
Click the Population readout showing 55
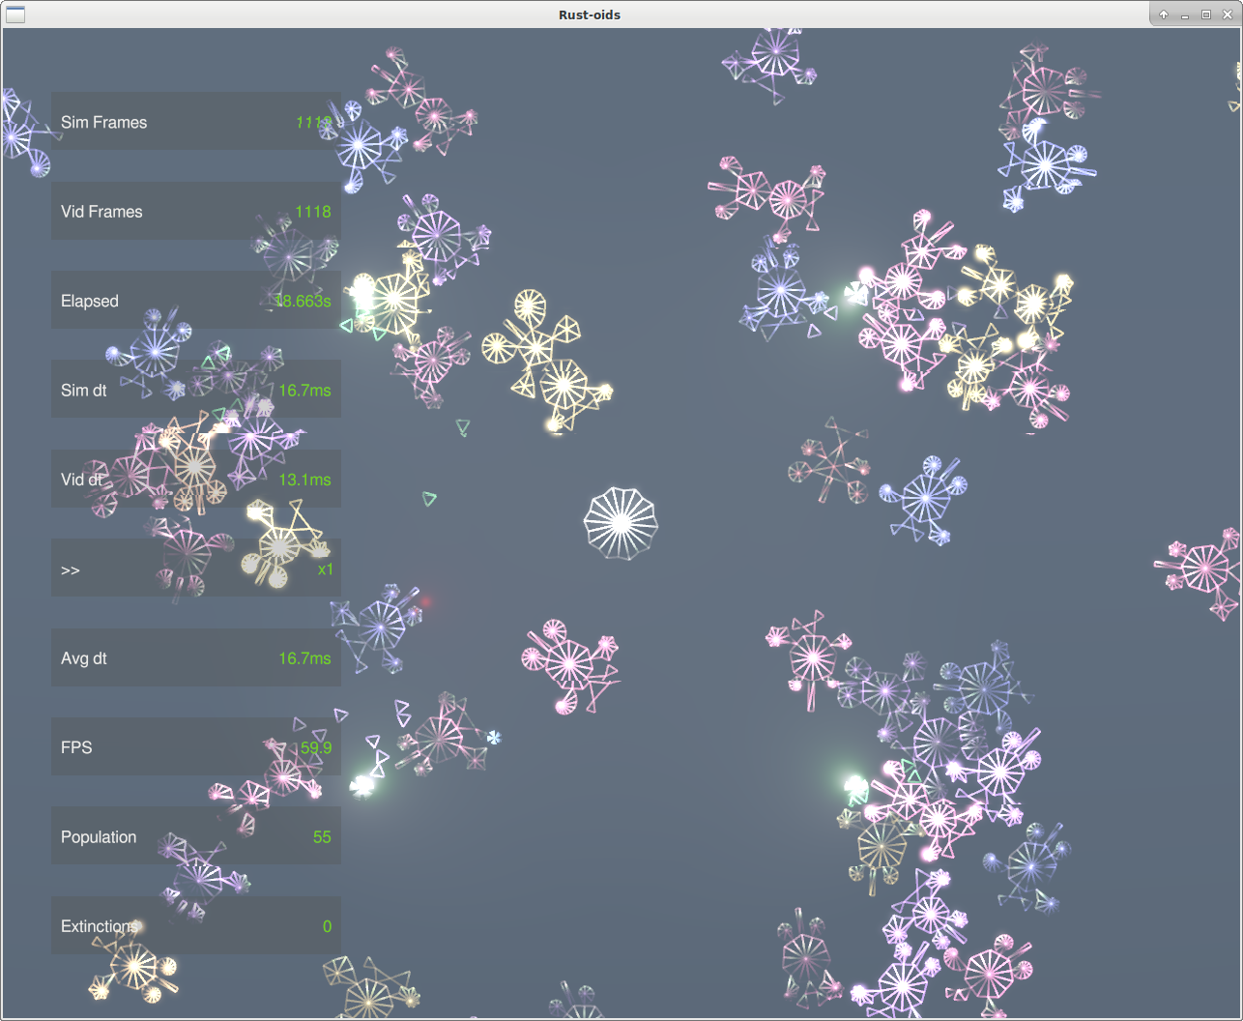point(322,837)
